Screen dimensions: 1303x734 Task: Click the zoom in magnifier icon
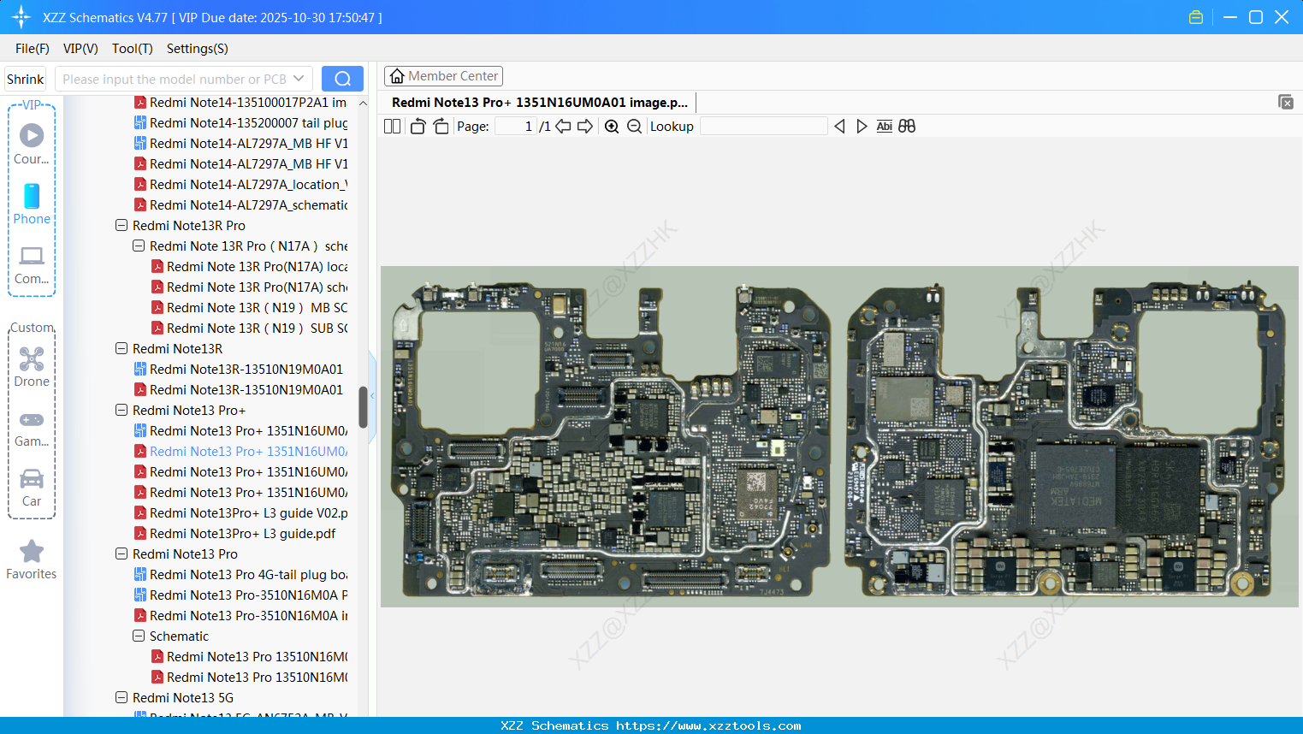point(612,127)
